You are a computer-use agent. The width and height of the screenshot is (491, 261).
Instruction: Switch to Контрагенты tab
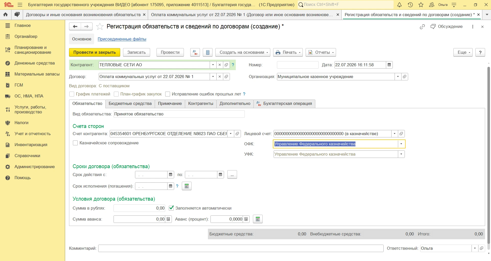click(201, 104)
